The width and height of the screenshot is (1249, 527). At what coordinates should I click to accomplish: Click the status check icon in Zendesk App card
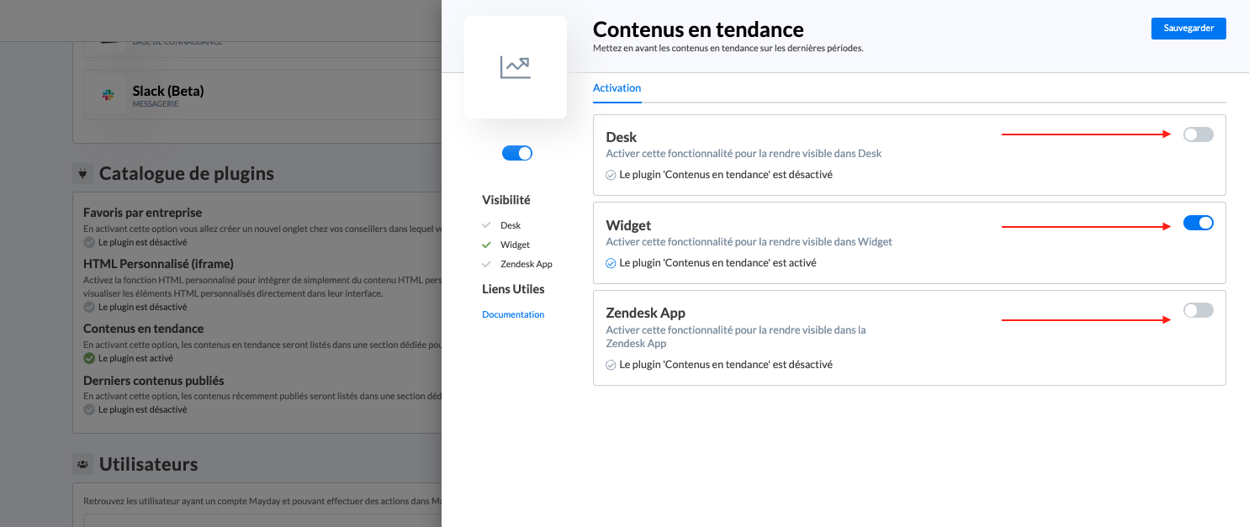pyautogui.click(x=611, y=365)
